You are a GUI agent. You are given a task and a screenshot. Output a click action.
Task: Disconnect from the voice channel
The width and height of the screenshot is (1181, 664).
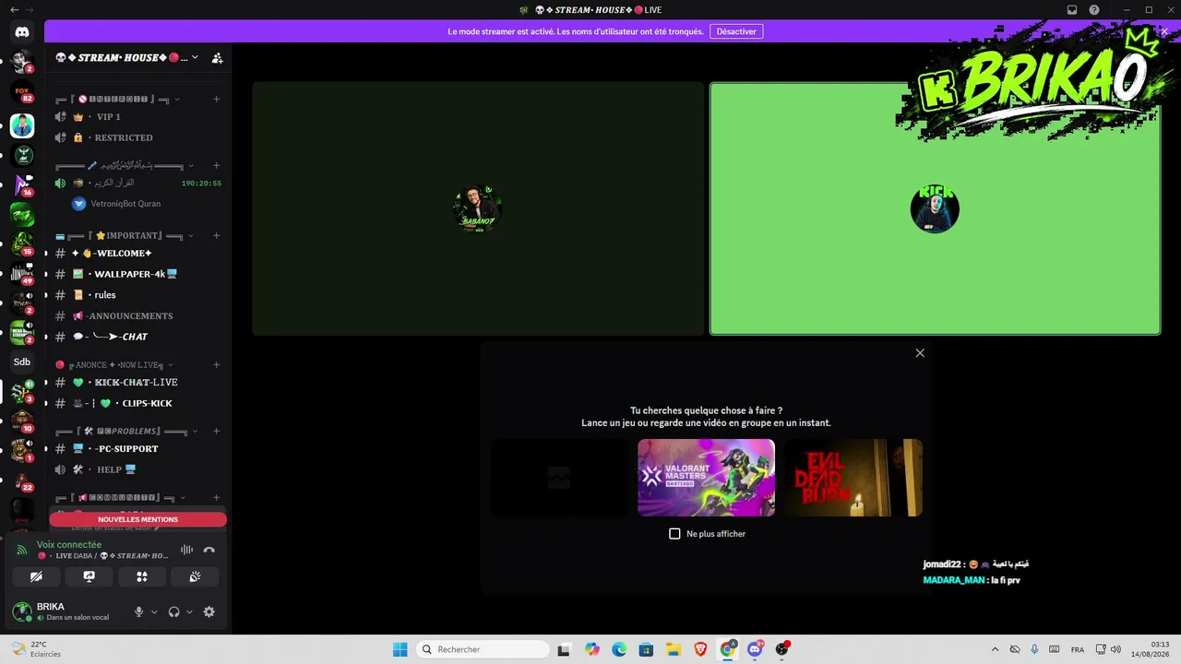point(209,550)
